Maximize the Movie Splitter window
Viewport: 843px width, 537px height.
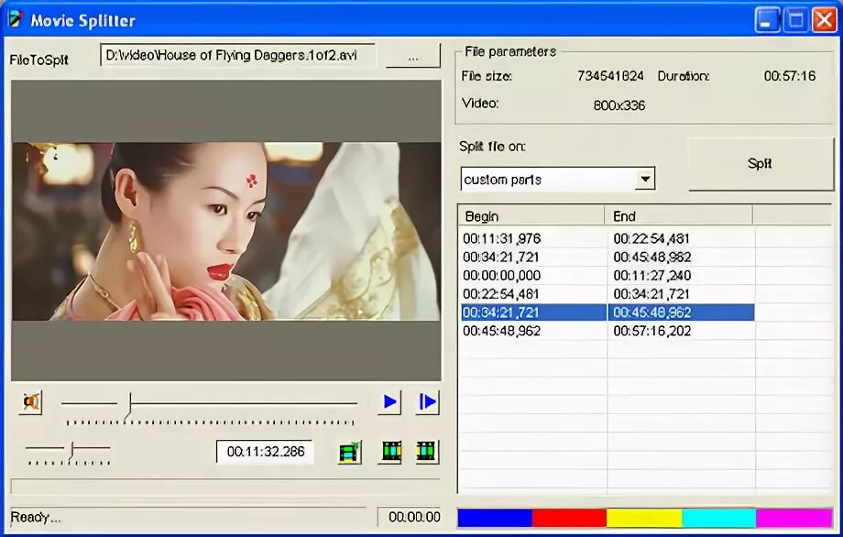click(x=795, y=20)
